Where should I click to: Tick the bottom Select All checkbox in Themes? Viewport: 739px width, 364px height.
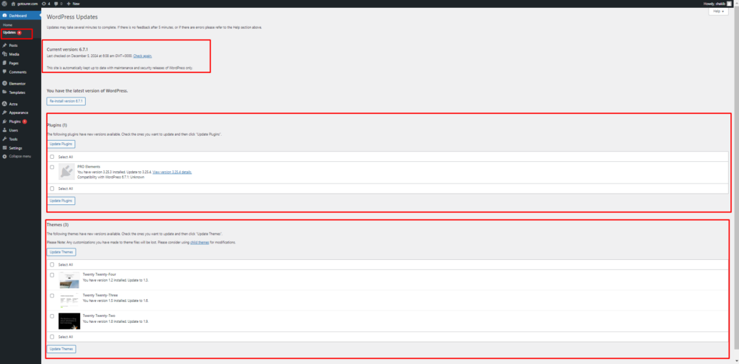52,337
